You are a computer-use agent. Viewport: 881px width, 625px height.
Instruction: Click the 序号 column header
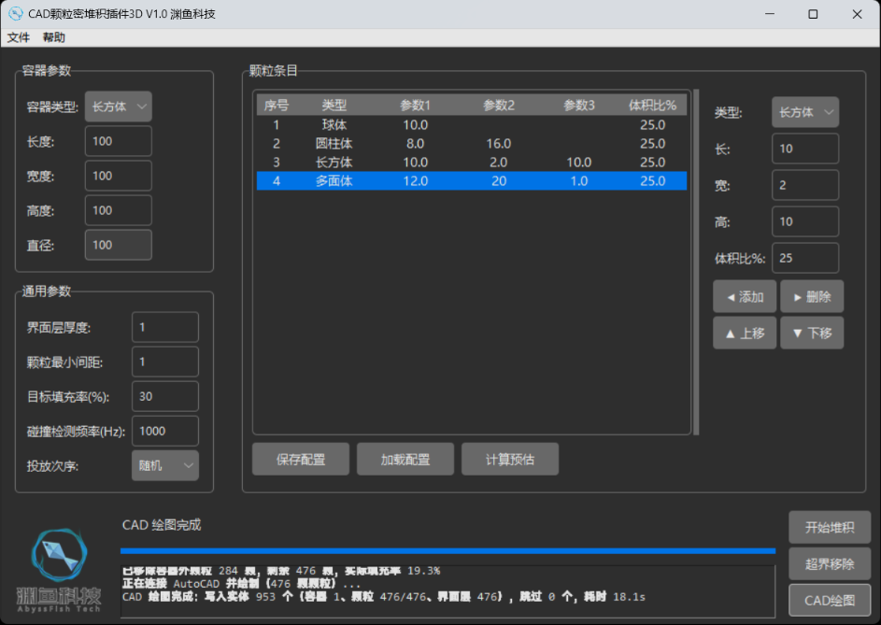277,106
